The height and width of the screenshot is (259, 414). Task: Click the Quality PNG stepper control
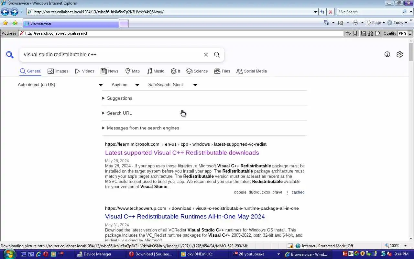410,33
